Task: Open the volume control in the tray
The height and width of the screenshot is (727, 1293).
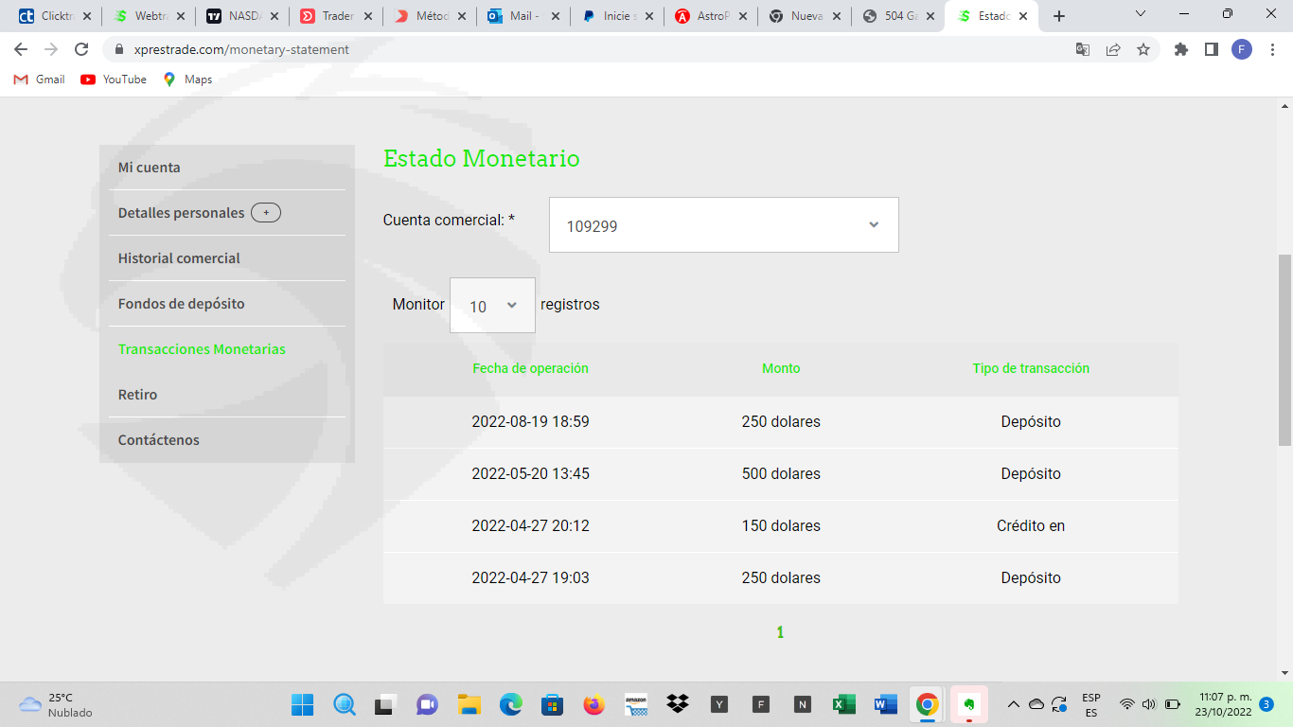Action: [x=1149, y=704]
